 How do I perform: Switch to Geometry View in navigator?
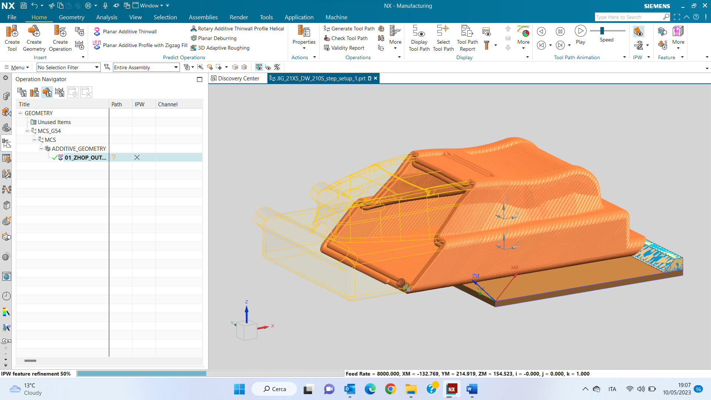click(x=47, y=92)
